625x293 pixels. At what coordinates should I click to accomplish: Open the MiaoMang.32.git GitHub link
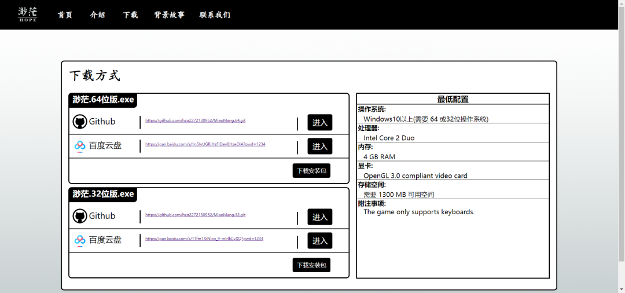point(195,215)
